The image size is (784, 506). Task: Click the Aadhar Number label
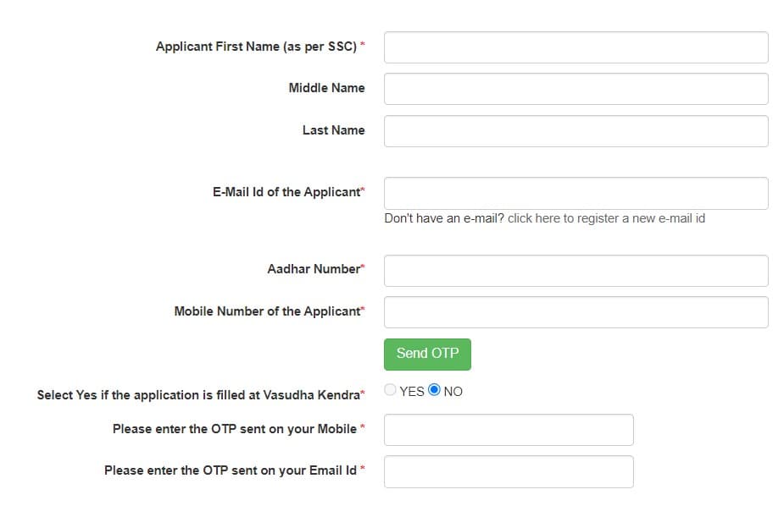314,269
